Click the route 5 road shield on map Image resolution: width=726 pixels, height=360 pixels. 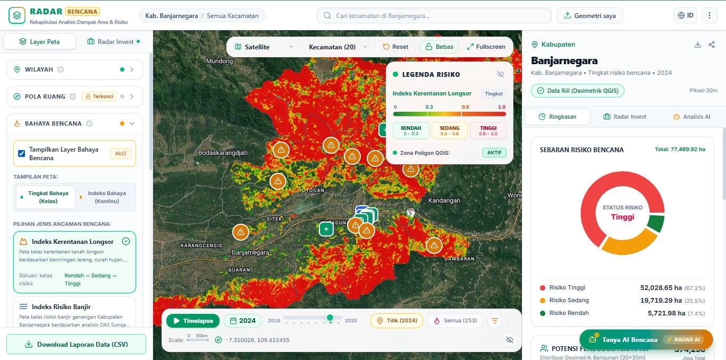(410, 213)
